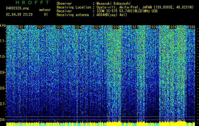
Task: Click the antenna value A504HB(yagi 4el)
Action: (x=112, y=15)
